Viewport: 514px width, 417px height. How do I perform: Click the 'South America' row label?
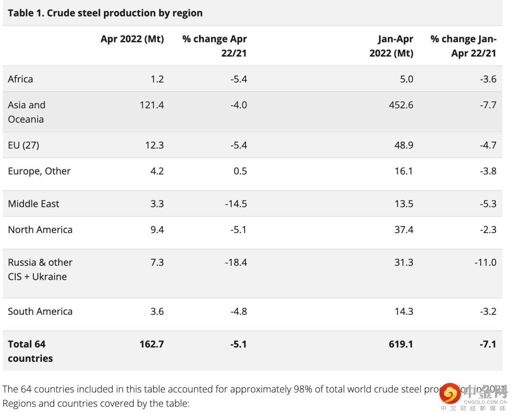point(40,311)
